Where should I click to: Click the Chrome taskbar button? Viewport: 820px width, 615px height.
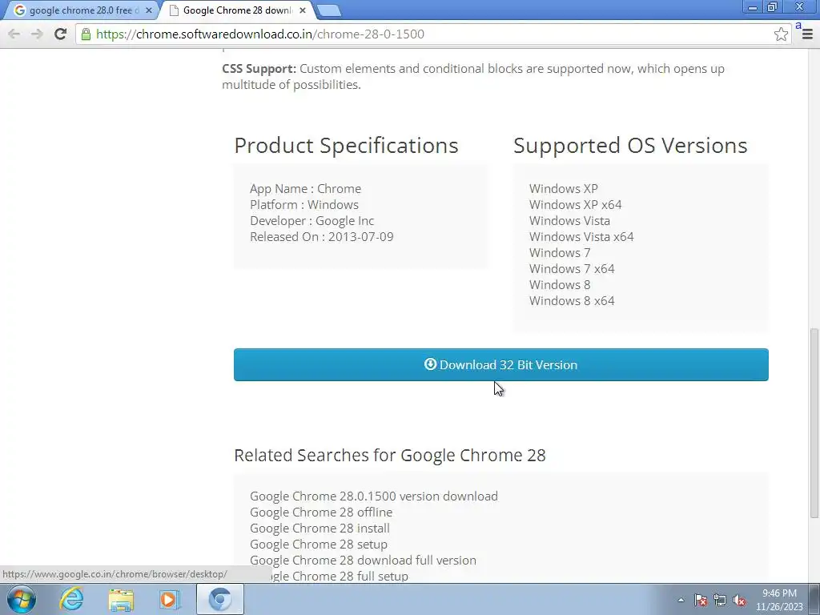pos(219,599)
